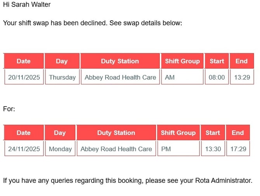Click Abbey Road Health Care in Monday row
Screen dimensions: 260x196
pos(116,149)
